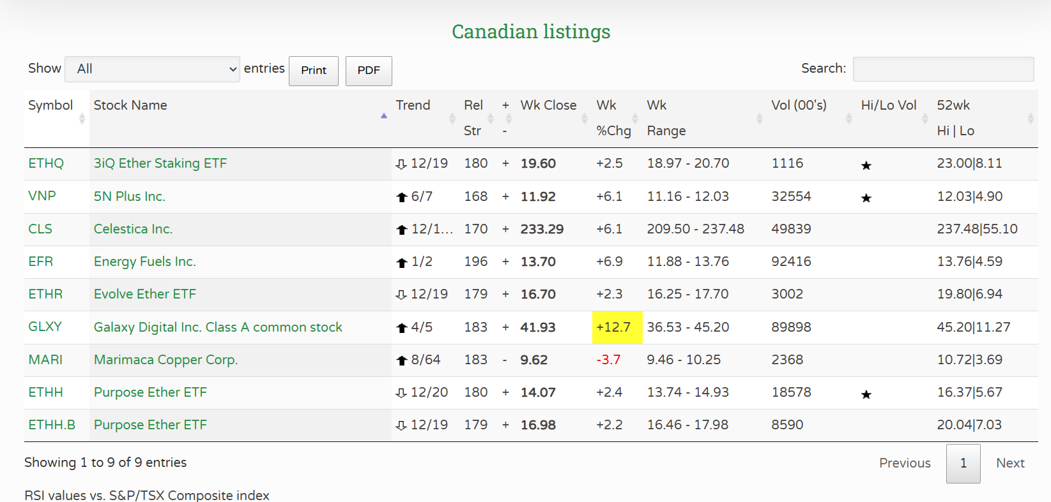Open Celestica Inc. stock link
This screenshot has height=502, width=1051.
pos(133,229)
